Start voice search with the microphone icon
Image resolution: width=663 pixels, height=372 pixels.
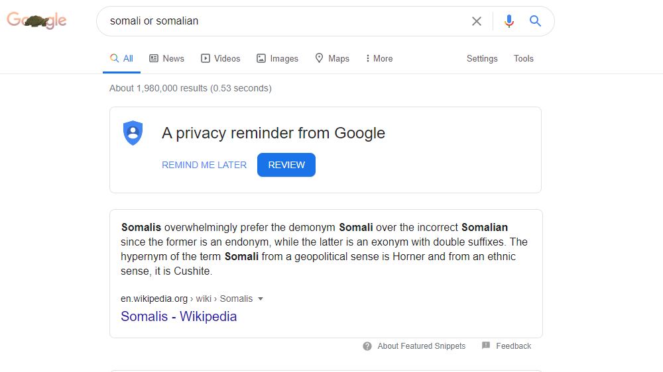(x=509, y=21)
